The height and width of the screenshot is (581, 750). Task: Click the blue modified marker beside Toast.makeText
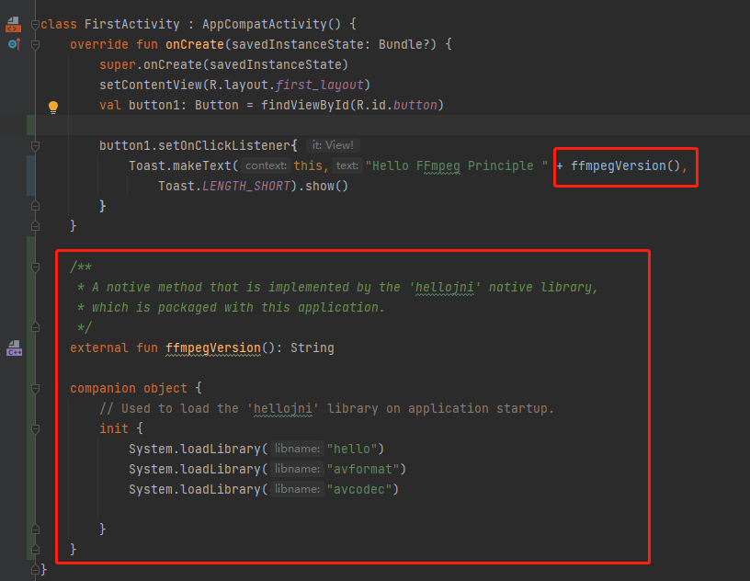coord(31,175)
